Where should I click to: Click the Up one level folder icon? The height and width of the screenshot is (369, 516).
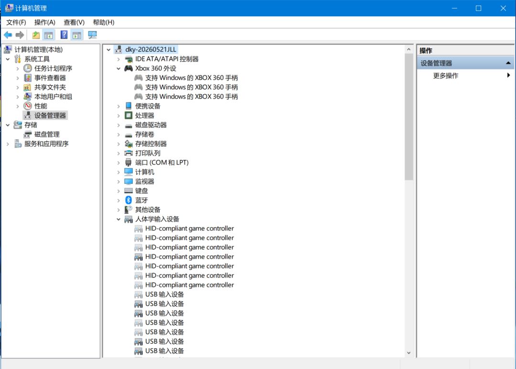point(36,35)
